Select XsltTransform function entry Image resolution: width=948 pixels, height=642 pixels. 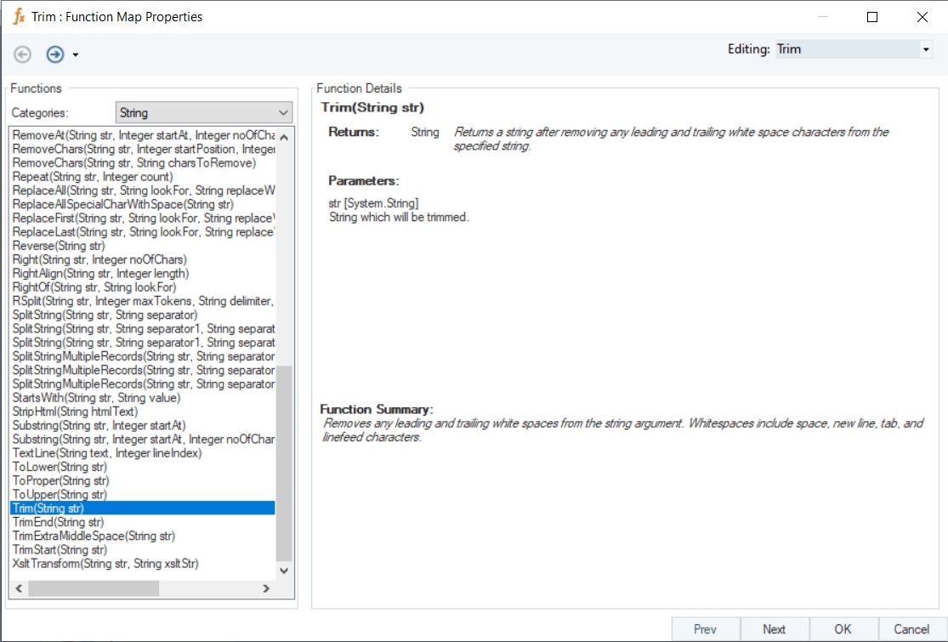coord(105,563)
